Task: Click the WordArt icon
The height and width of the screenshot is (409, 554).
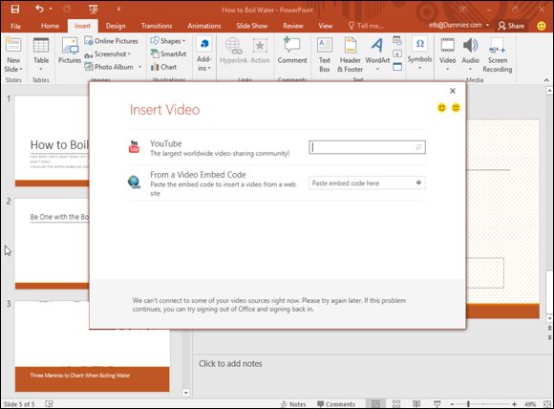Action: (x=377, y=54)
